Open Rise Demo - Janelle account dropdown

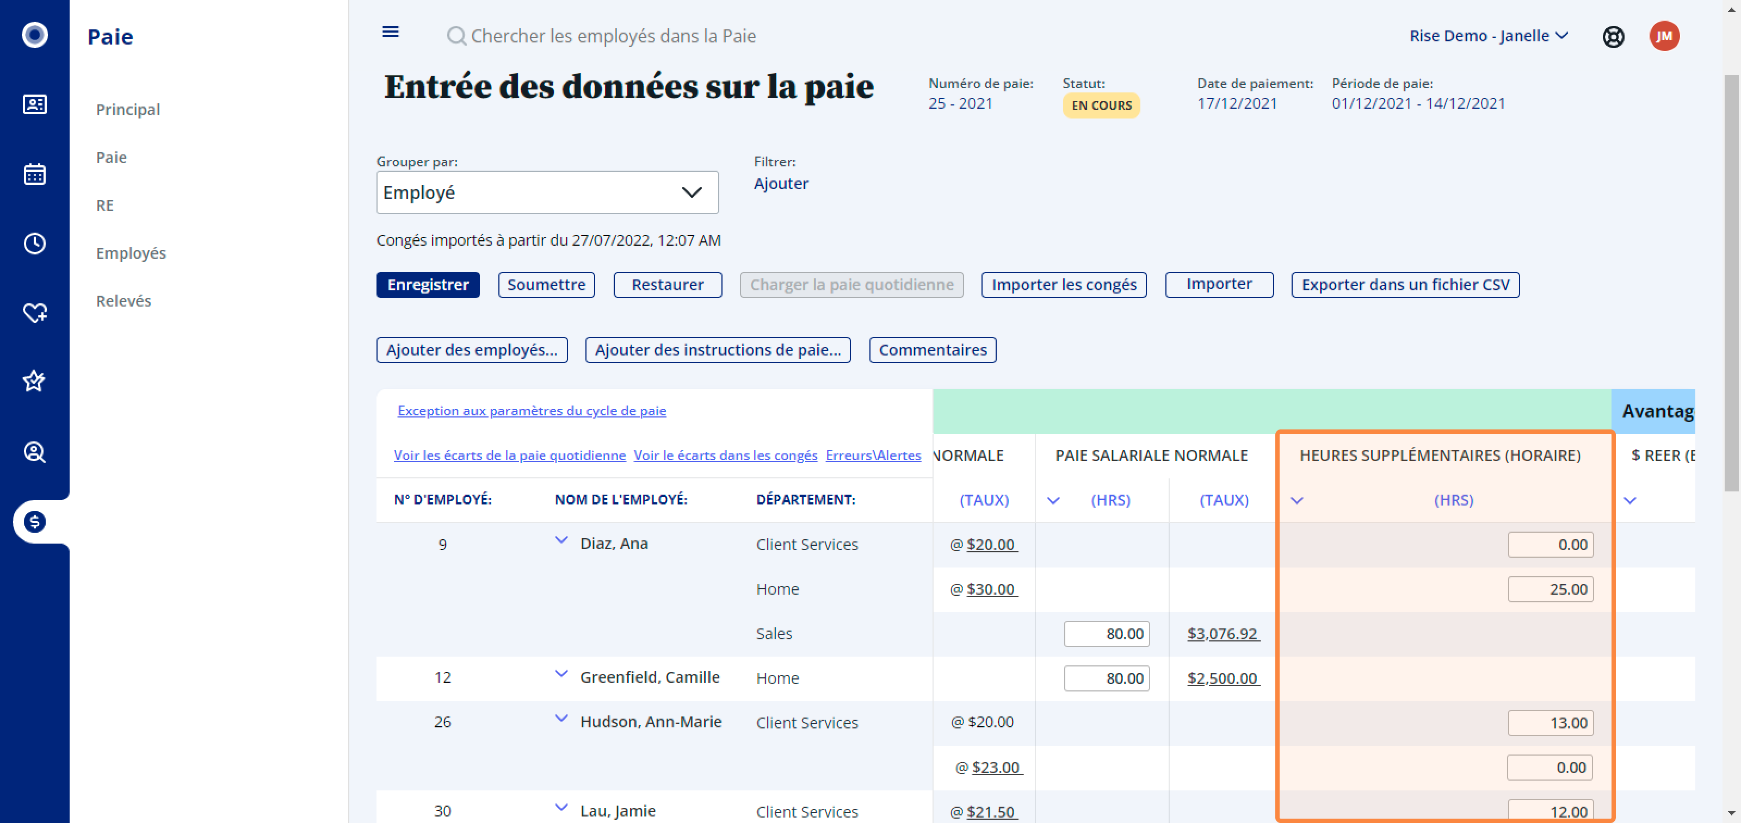[1488, 36]
